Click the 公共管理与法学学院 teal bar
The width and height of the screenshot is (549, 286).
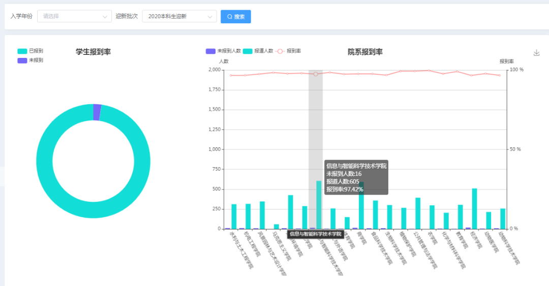click(x=418, y=213)
